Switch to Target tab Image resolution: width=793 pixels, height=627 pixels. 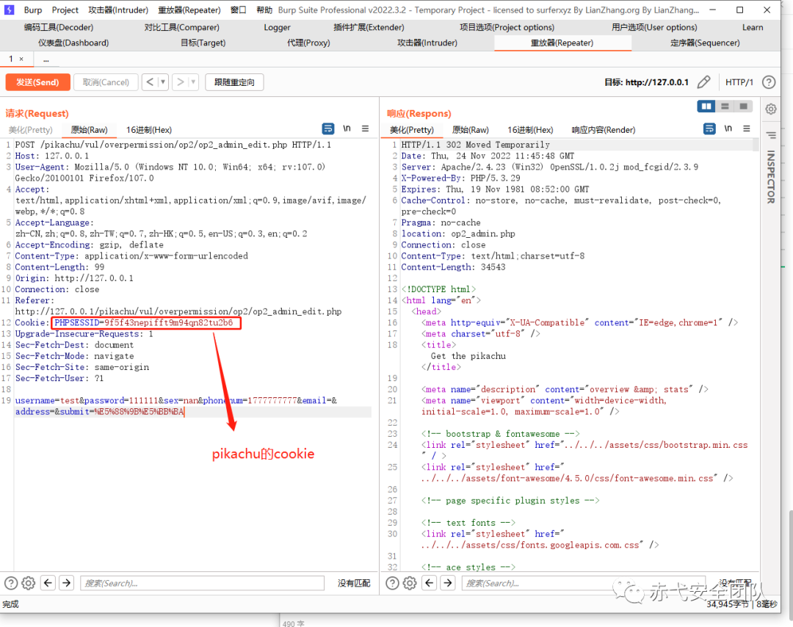(x=203, y=43)
